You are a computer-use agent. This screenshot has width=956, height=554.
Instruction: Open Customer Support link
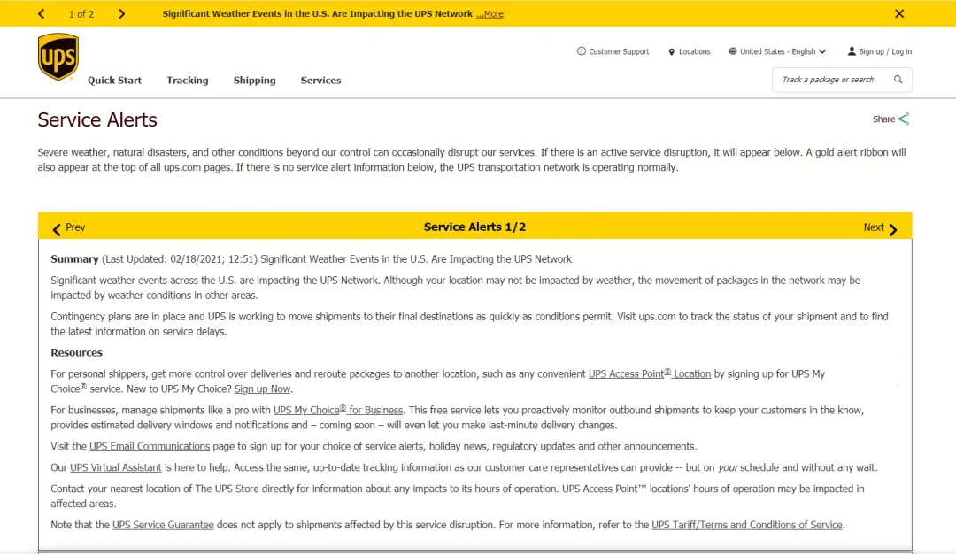[x=619, y=52]
